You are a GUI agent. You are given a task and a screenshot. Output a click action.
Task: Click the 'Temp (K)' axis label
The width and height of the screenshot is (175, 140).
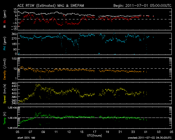5,118
